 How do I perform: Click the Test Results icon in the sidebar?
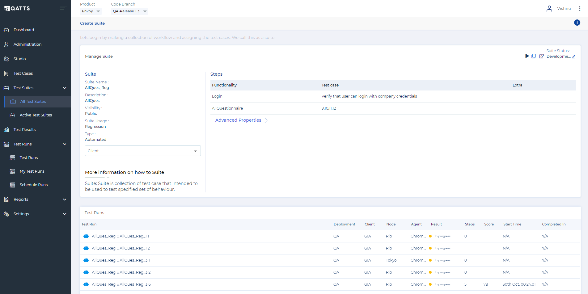click(7, 129)
